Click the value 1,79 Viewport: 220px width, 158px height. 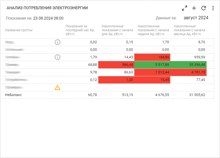94,57
